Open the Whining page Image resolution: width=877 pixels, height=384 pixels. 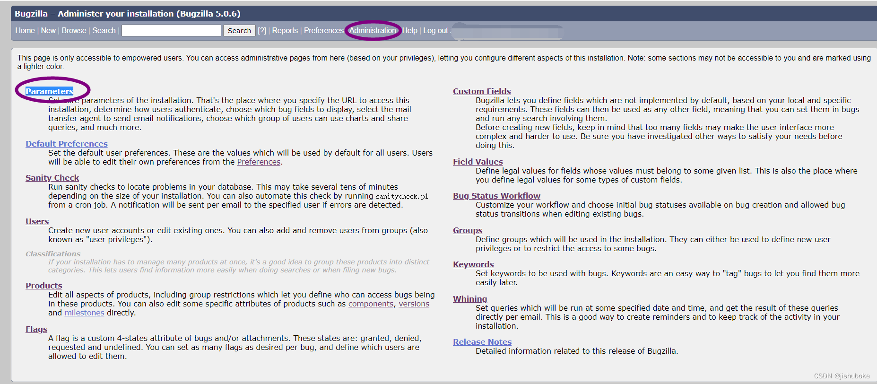[x=470, y=299]
